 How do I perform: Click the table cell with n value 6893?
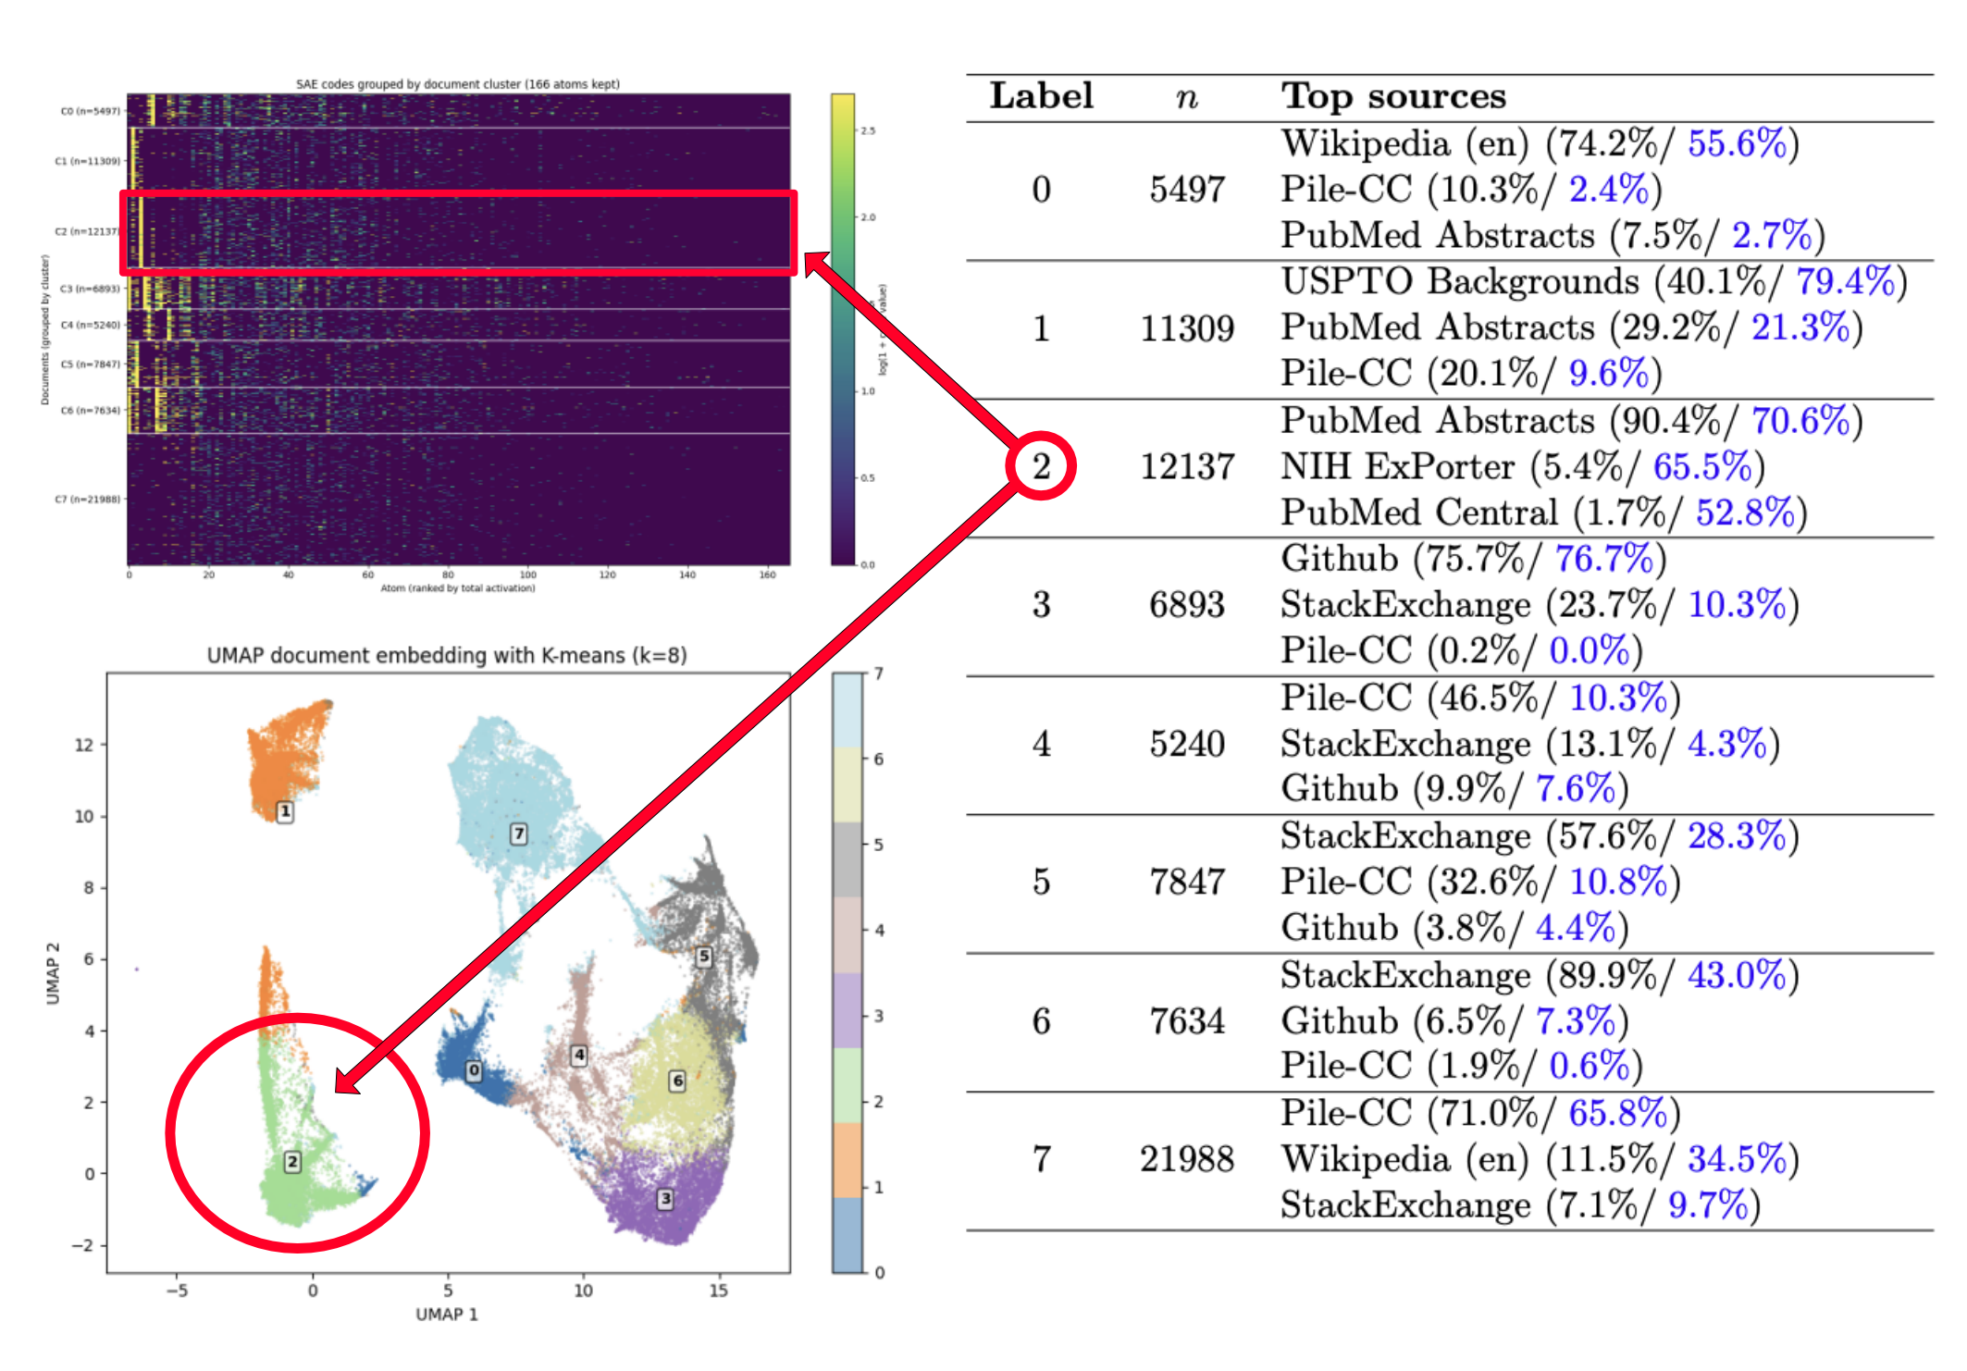[1187, 605]
